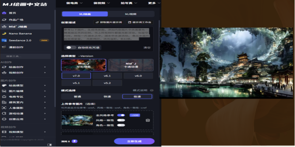The width and height of the screenshot is (295, 147).
Task: Expand the 更多 dropdown in top bar
Action: [x=154, y=3]
